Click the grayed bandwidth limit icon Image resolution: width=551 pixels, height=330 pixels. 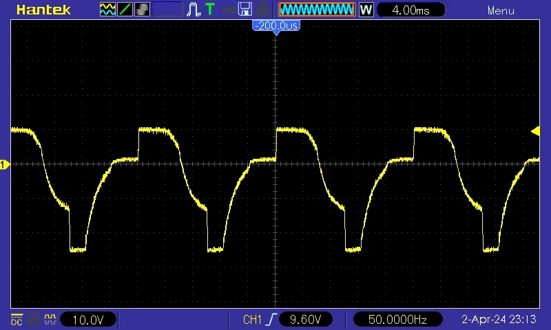click(34, 320)
